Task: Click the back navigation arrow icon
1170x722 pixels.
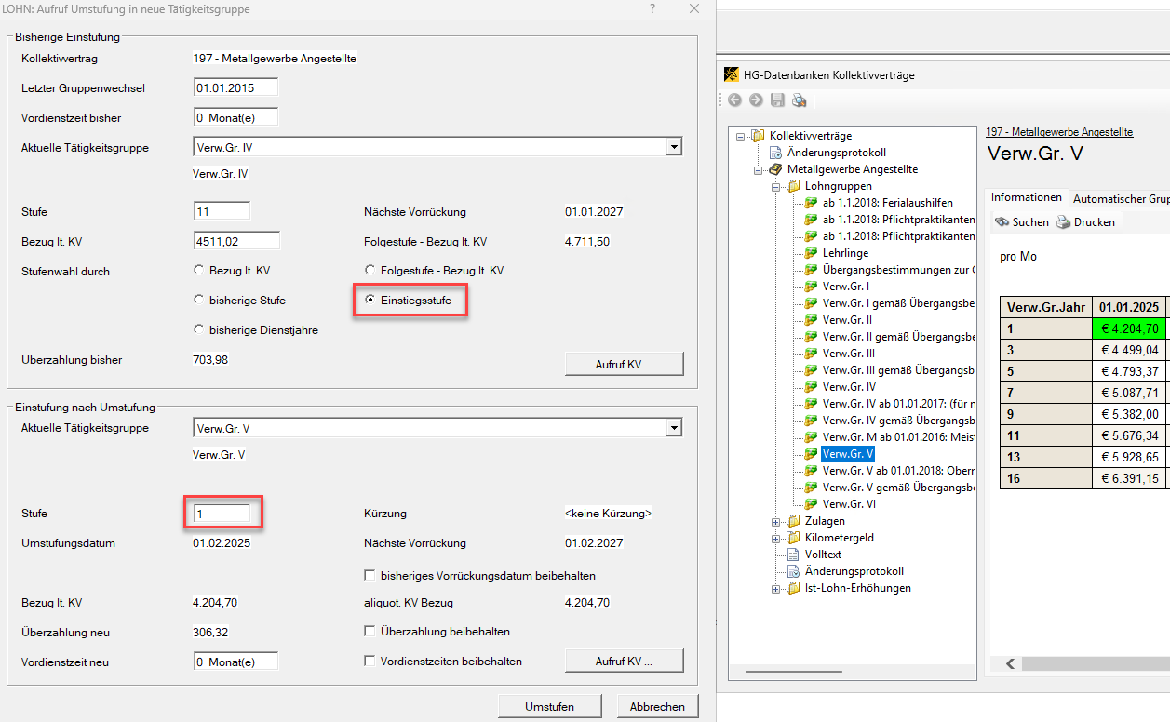Action: 734,100
